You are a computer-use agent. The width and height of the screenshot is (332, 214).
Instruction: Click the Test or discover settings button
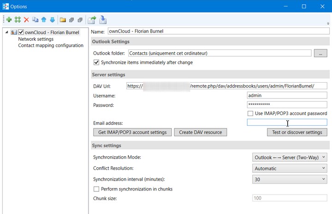(x=297, y=132)
